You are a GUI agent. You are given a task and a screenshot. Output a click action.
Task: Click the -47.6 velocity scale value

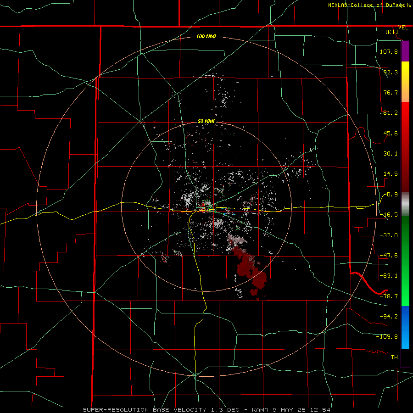click(x=389, y=256)
